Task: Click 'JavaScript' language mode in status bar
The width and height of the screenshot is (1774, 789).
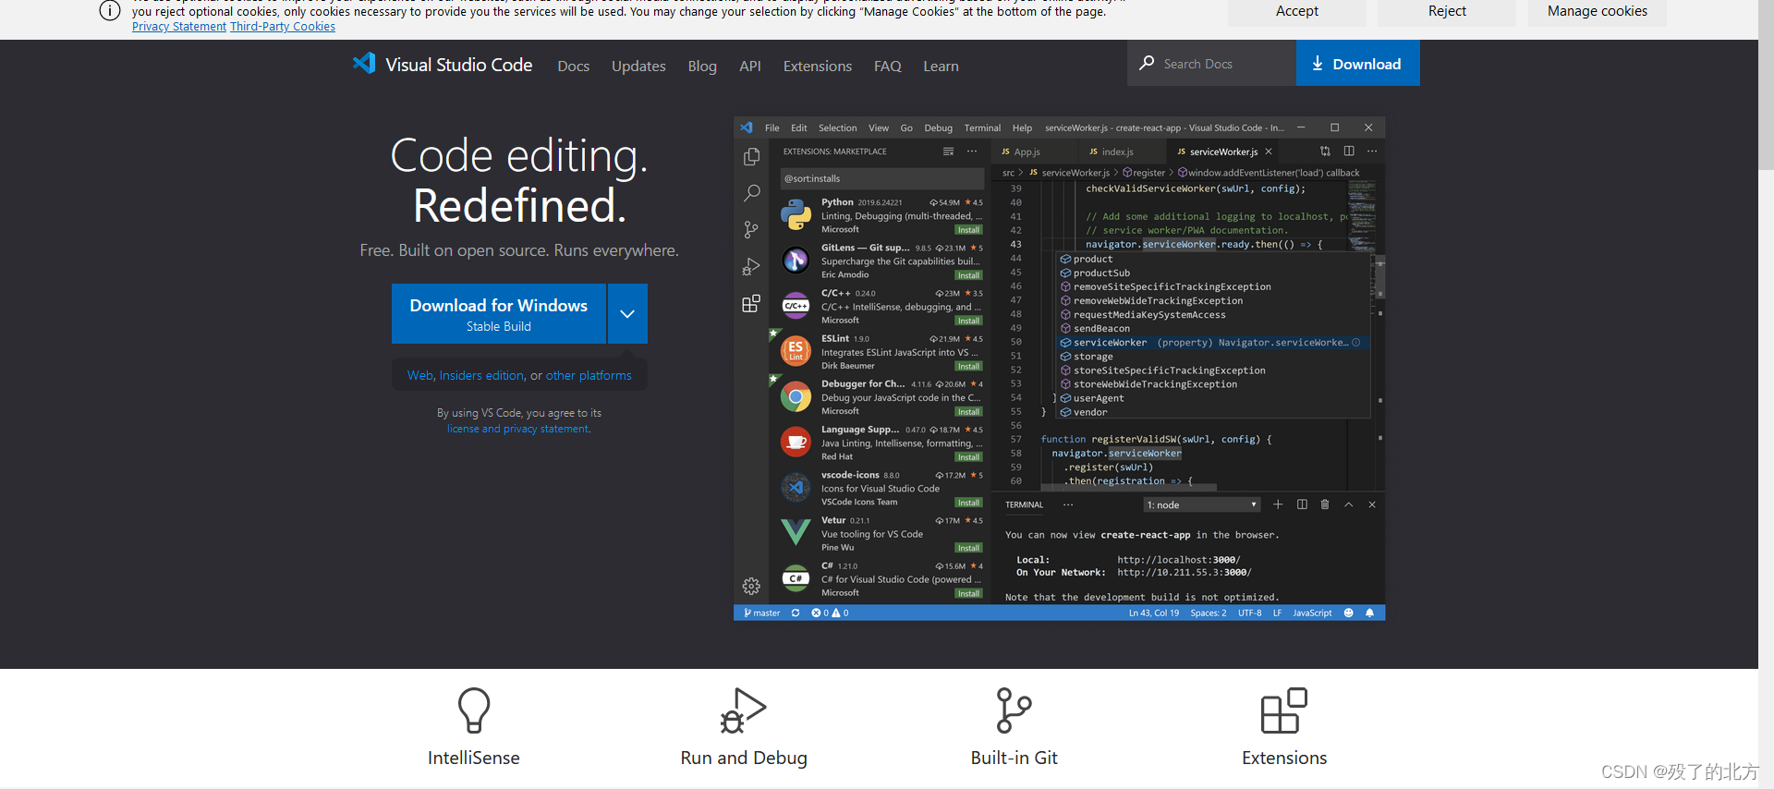Action: click(1312, 613)
